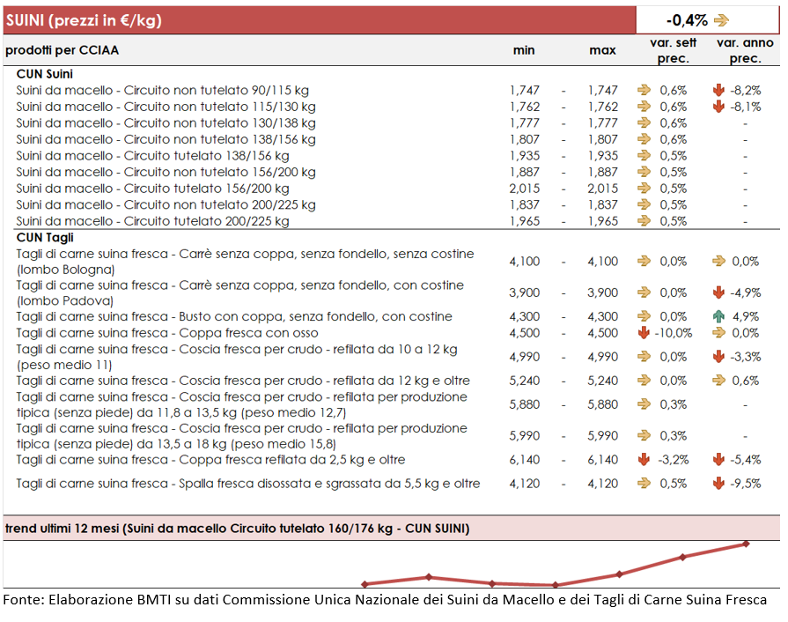Click the 'var. anno prec.' column header
Viewport: 788px width, 622px height.
tap(745, 50)
